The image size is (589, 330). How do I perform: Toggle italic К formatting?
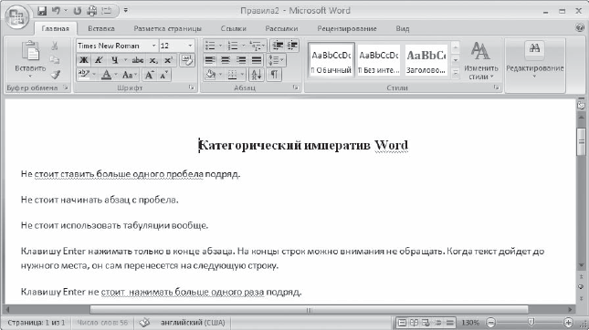(99, 60)
